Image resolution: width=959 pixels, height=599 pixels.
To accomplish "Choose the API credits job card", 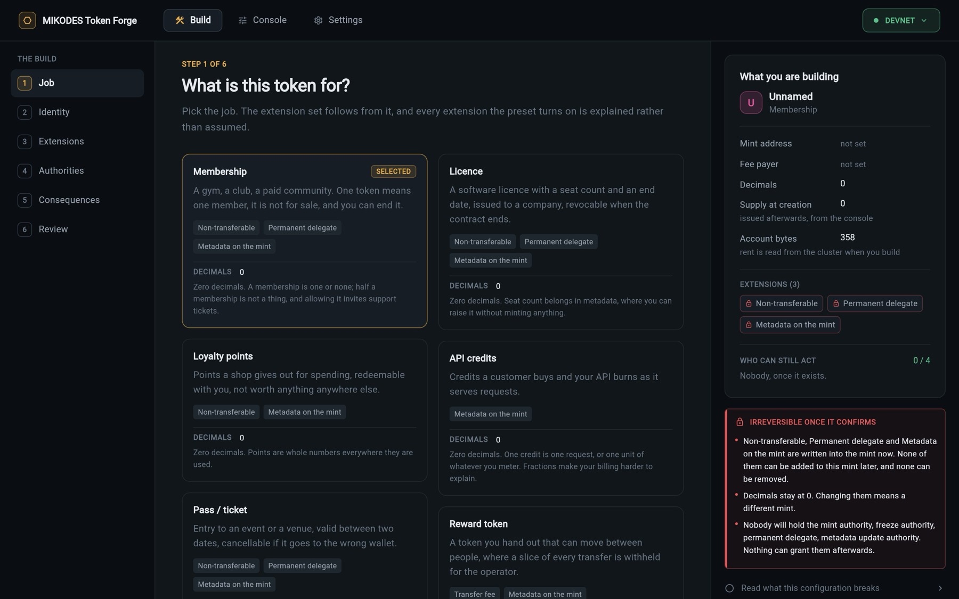I will pos(560,418).
